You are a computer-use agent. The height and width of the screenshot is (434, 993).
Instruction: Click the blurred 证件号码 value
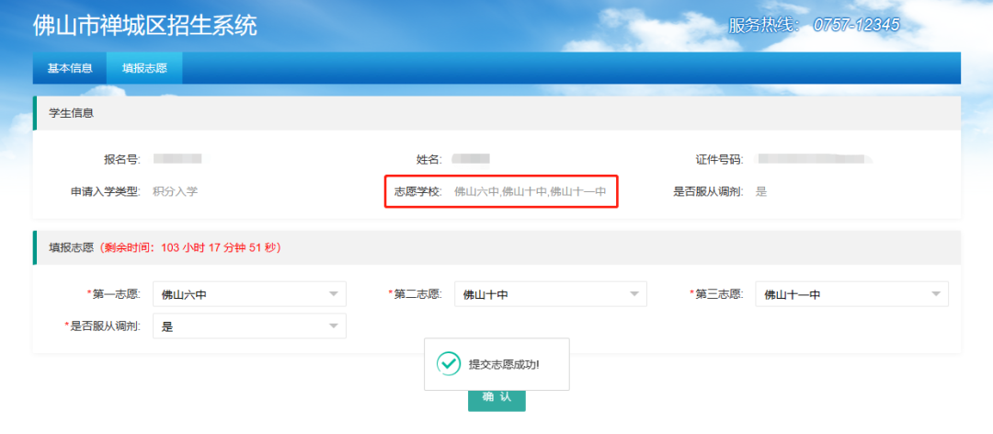coord(809,160)
